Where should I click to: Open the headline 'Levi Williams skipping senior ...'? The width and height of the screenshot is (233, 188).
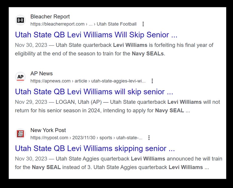coord(95,148)
